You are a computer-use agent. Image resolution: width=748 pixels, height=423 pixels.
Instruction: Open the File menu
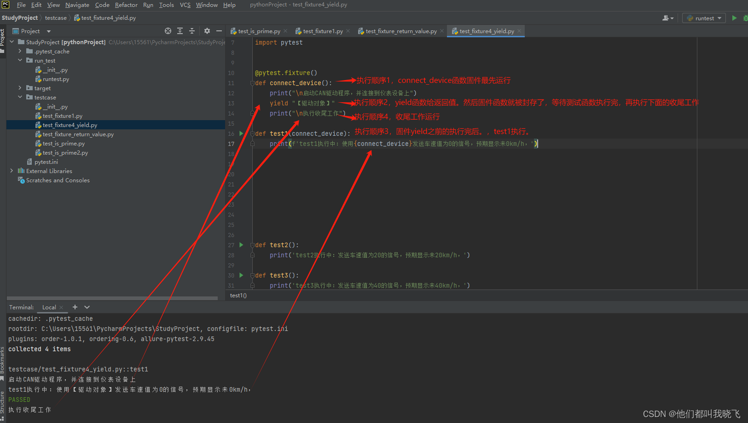(x=21, y=5)
